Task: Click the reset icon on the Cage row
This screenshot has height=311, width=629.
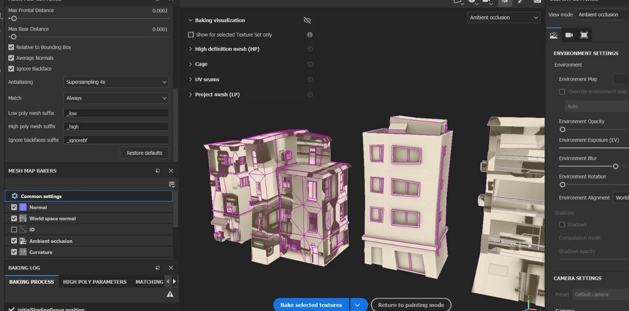Action: 310,64
